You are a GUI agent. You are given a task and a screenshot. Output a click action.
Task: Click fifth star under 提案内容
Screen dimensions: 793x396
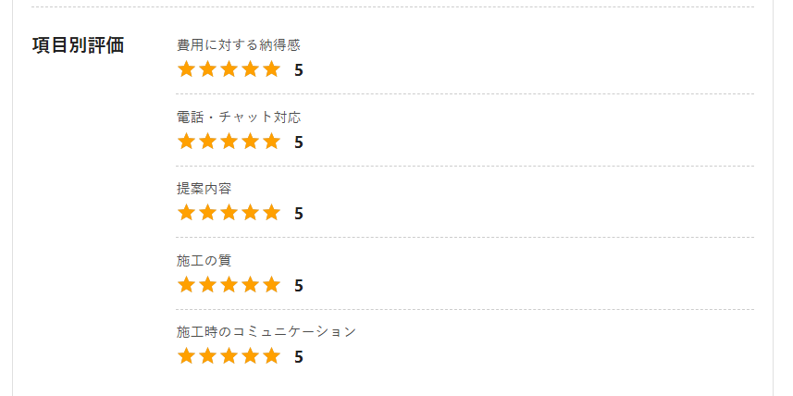272,213
